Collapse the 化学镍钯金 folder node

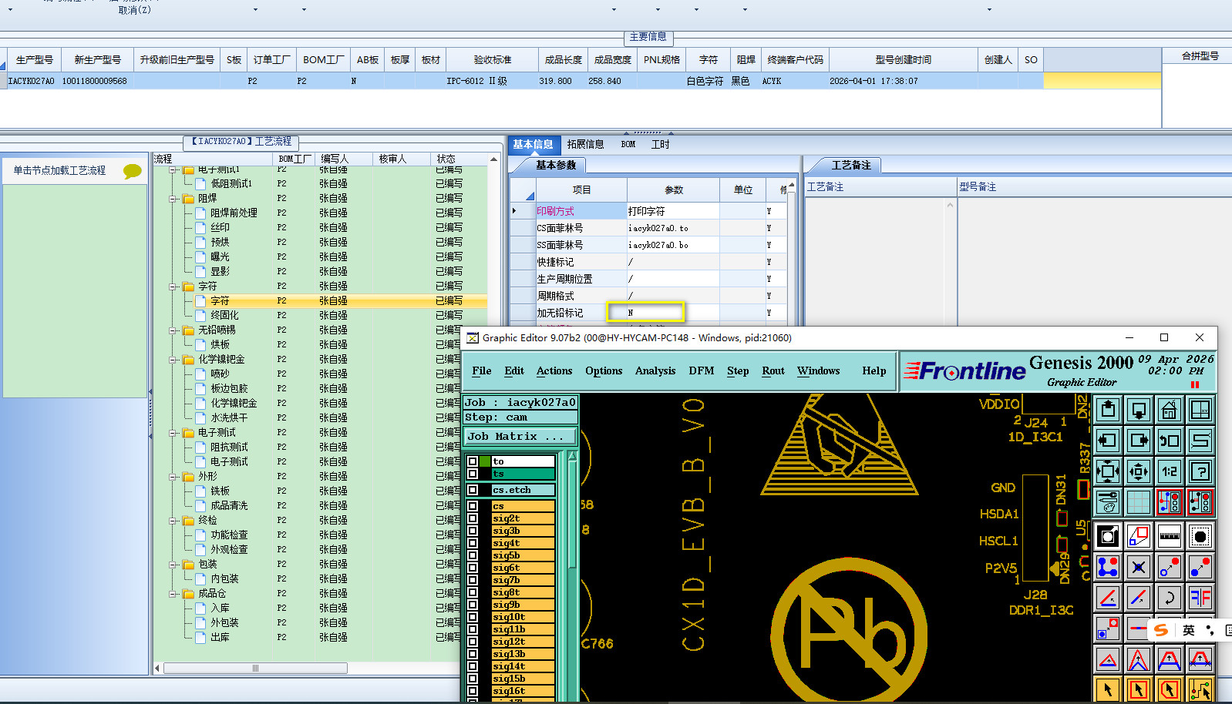tap(173, 359)
